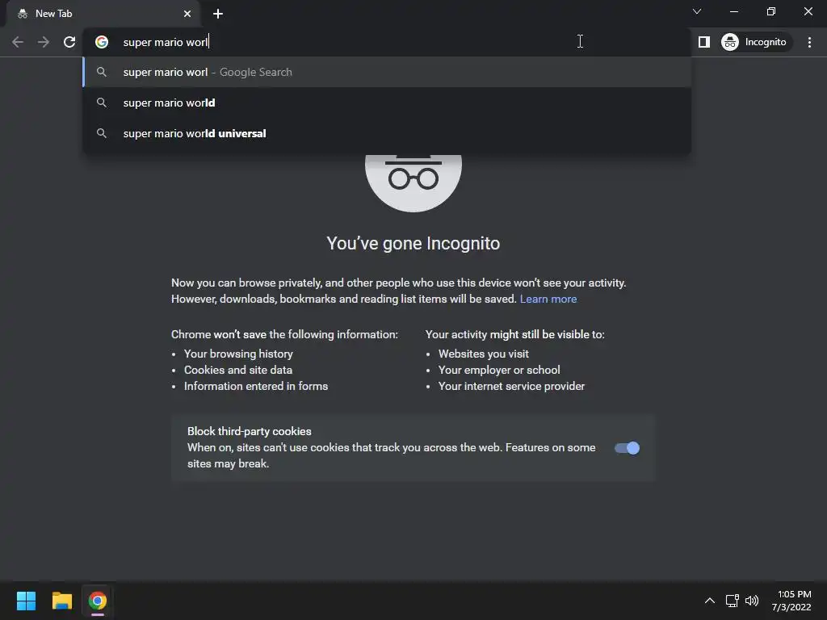Click the 'Your internet service provider' text

pos(511,387)
